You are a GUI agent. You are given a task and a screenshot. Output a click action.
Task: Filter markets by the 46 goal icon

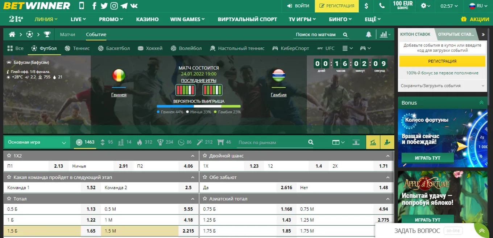pos(224,142)
